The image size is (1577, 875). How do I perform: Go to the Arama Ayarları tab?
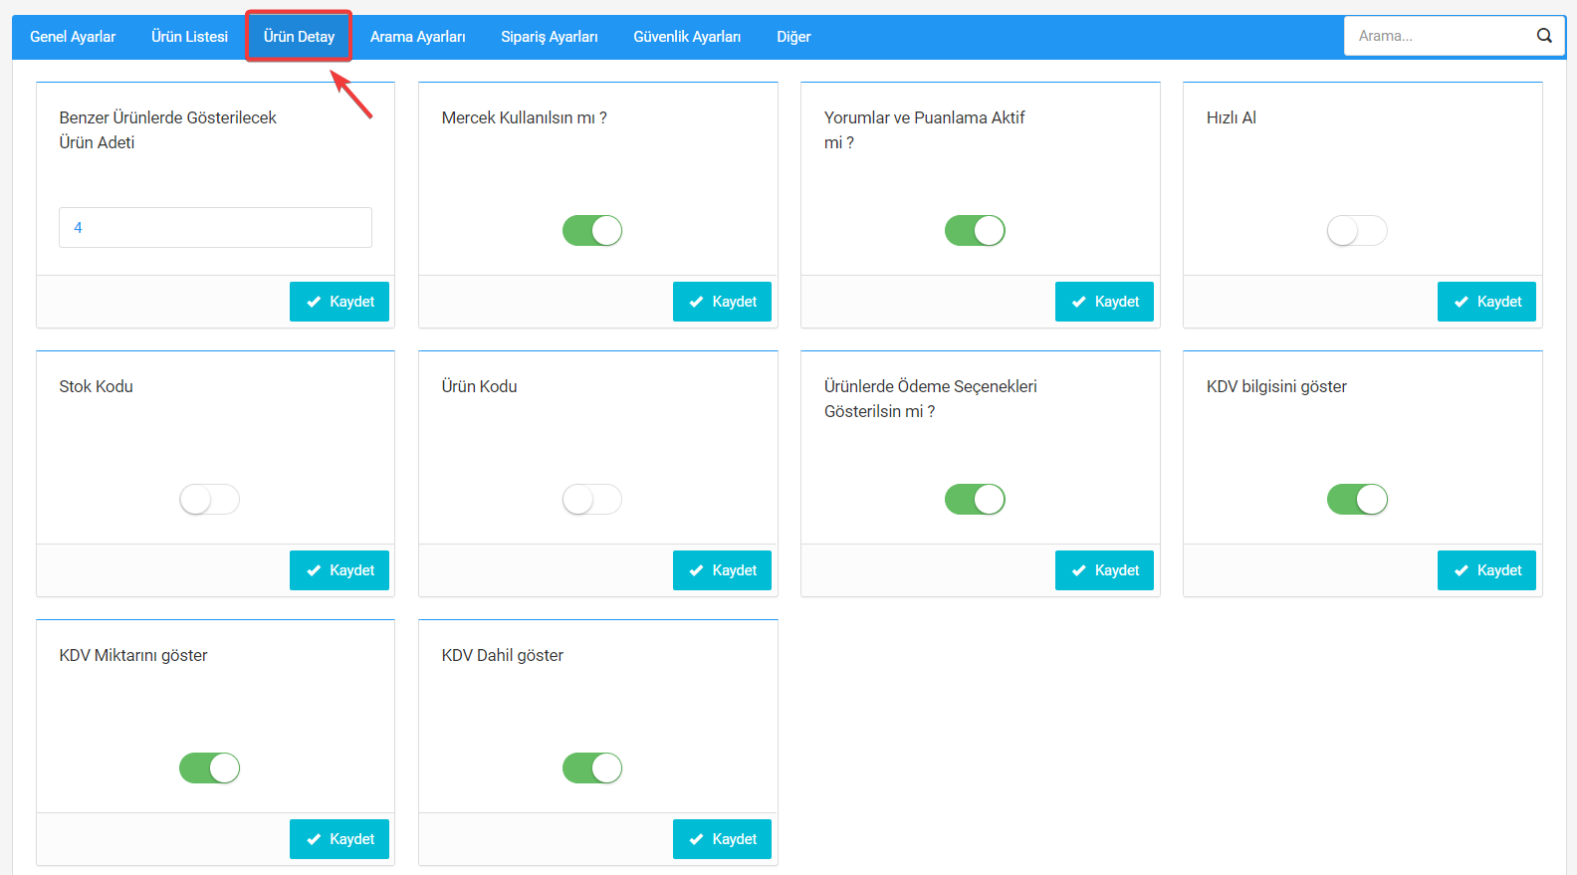[x=417, y=37]
